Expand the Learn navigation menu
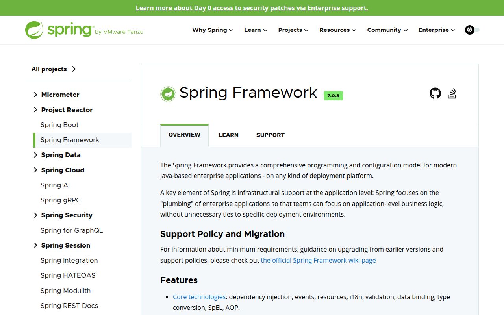Screen dimensions: 504x315 [256, 30]
